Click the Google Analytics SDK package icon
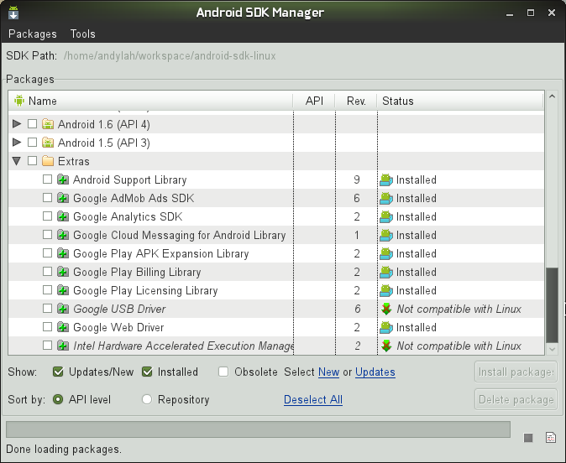The width and height of the screenshot is (566, 463). [x=63, y=216]
